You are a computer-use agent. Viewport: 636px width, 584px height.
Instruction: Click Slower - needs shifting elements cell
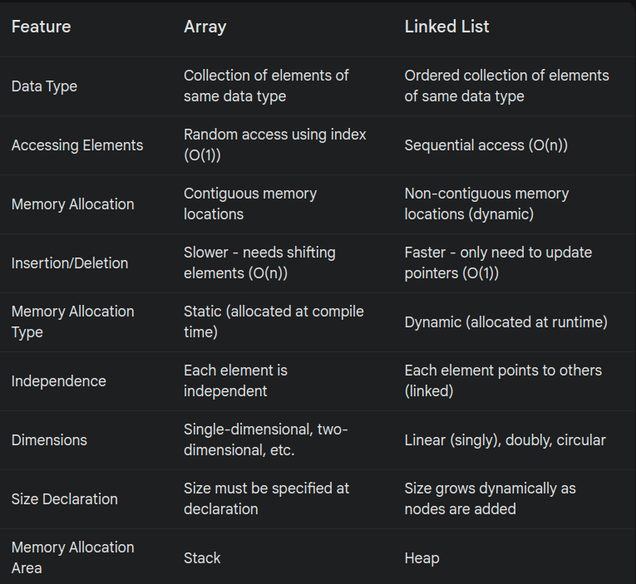[259, 263]
